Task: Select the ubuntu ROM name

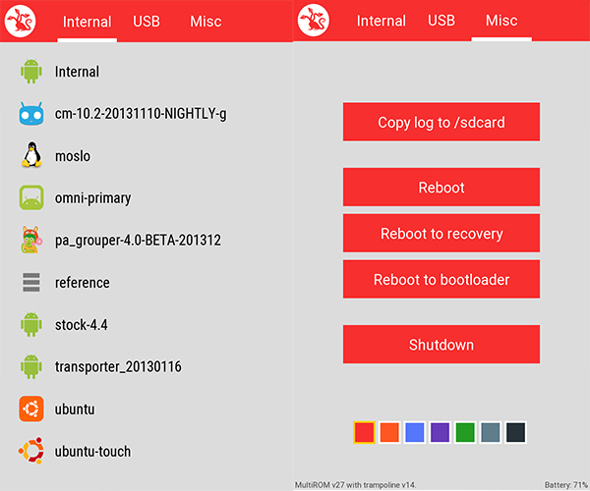Action: 75,409
